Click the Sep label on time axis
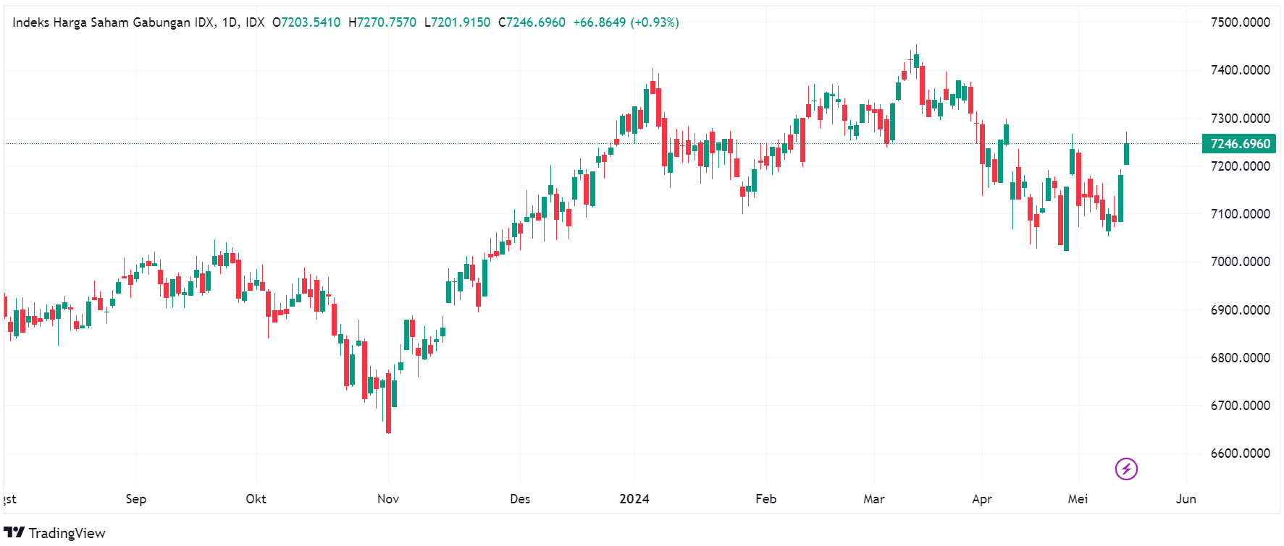 click(x=136, y=499)
